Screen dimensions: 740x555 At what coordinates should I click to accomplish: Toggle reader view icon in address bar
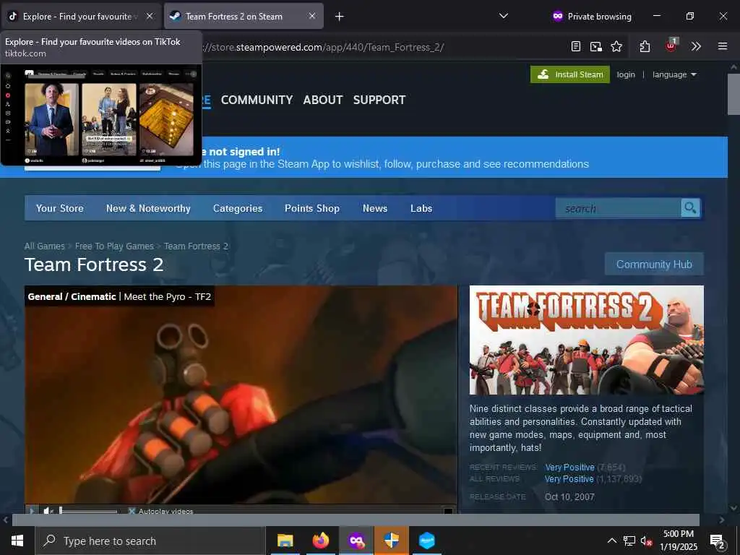[575, 46]
